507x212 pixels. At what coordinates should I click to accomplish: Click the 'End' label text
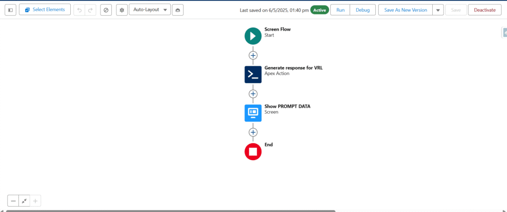269,145
